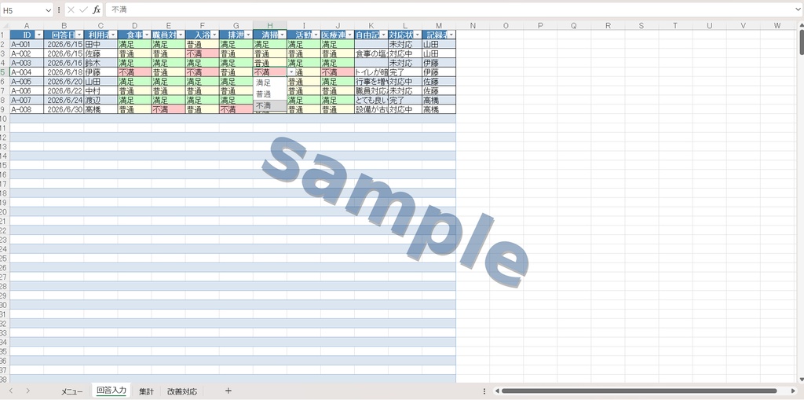
Task: Expand the Name Box dropdown arrow
Action: point(48,10)
